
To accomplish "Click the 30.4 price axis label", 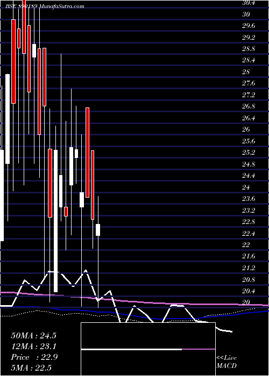I will [x=249, y=3].
